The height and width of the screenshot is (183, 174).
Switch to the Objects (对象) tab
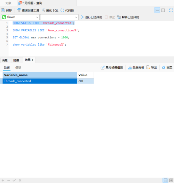8,3
